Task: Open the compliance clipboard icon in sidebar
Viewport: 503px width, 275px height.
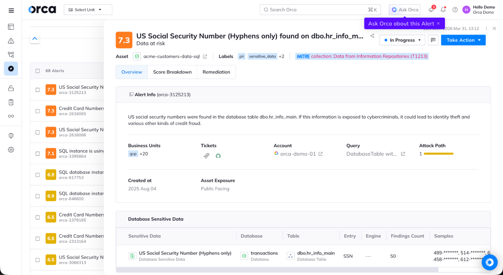Action: (11, 102)
